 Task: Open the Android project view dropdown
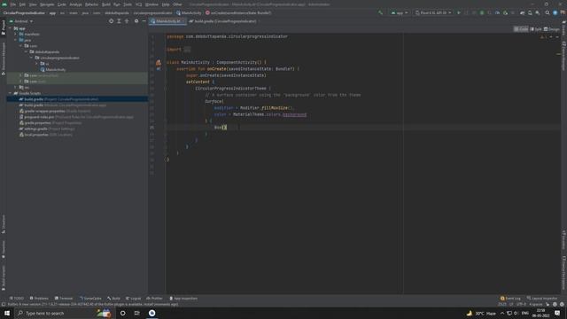pyautogui.click(x=21, y=21)
